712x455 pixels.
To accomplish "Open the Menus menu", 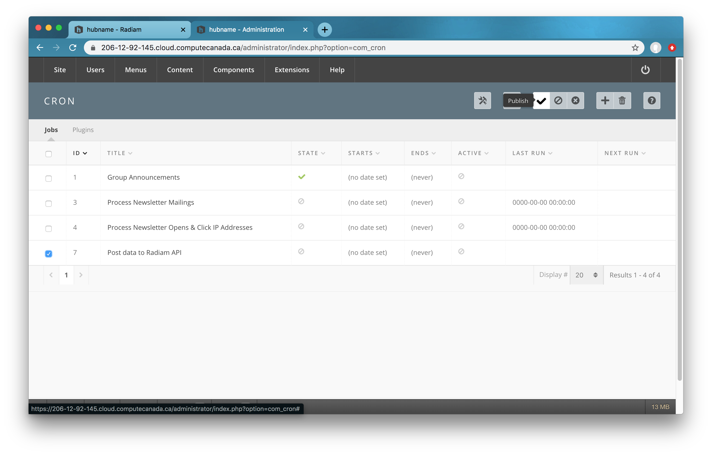I will [x=136, y=70].
